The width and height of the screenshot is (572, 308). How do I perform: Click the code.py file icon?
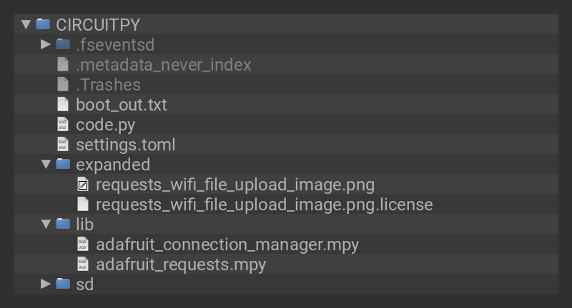coord(63,125)
